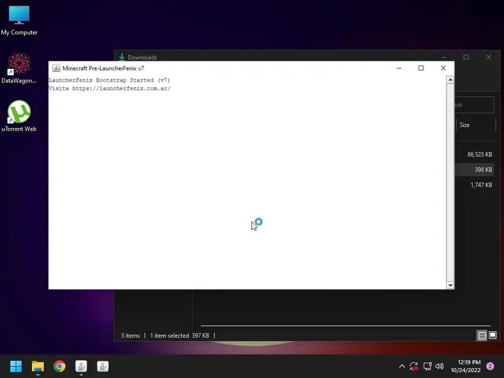
Task: Select the 86,523 KB file row
Action: [x=474, y=155]
